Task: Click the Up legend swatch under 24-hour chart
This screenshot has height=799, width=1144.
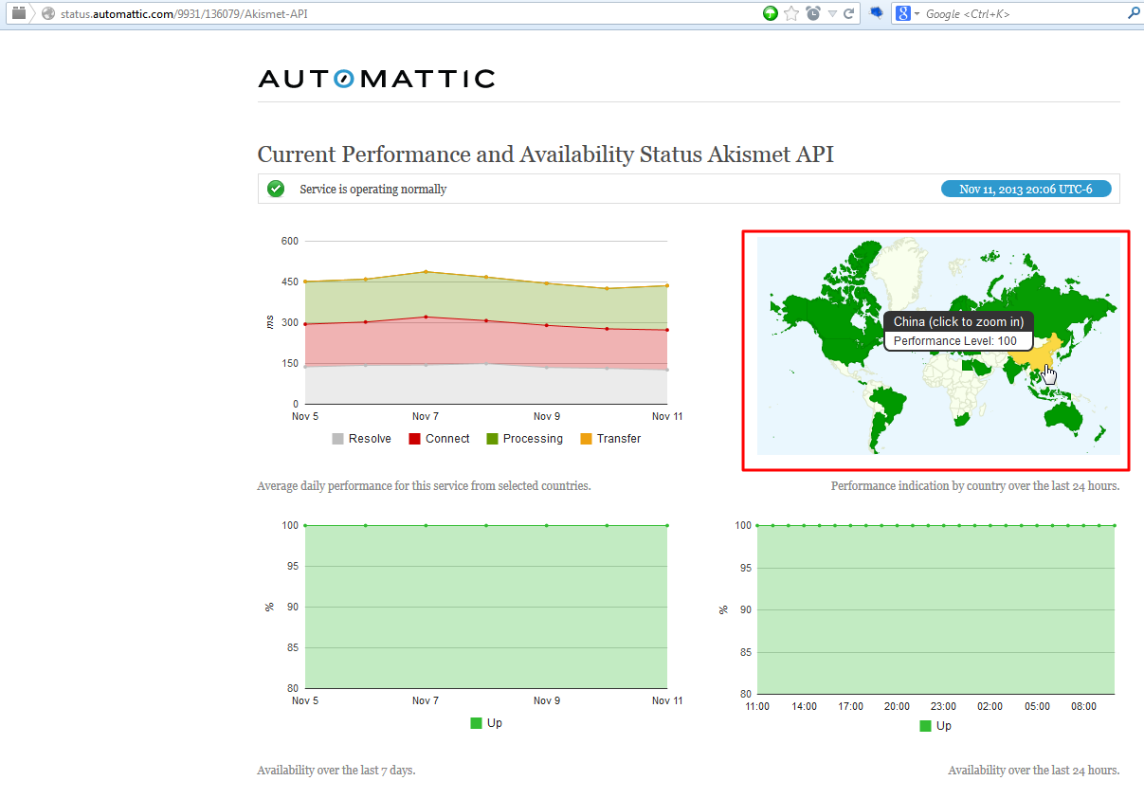Action: tap(926, 726)
